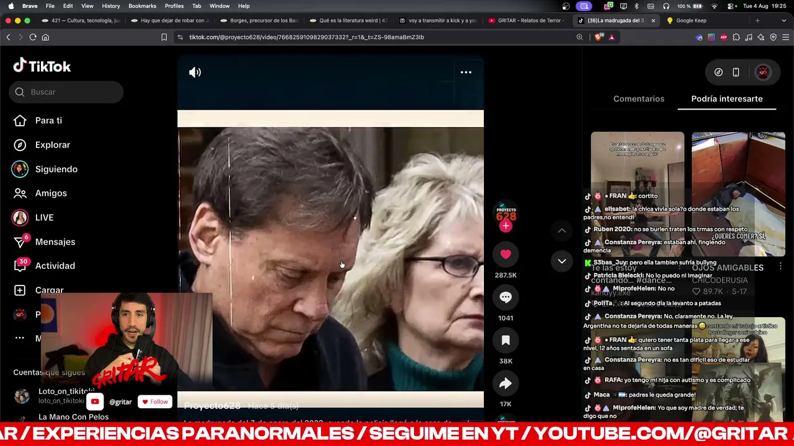Open the first recommended video thumbnail
The width and height of the screenshot is (794, 446).
point(638,194)
